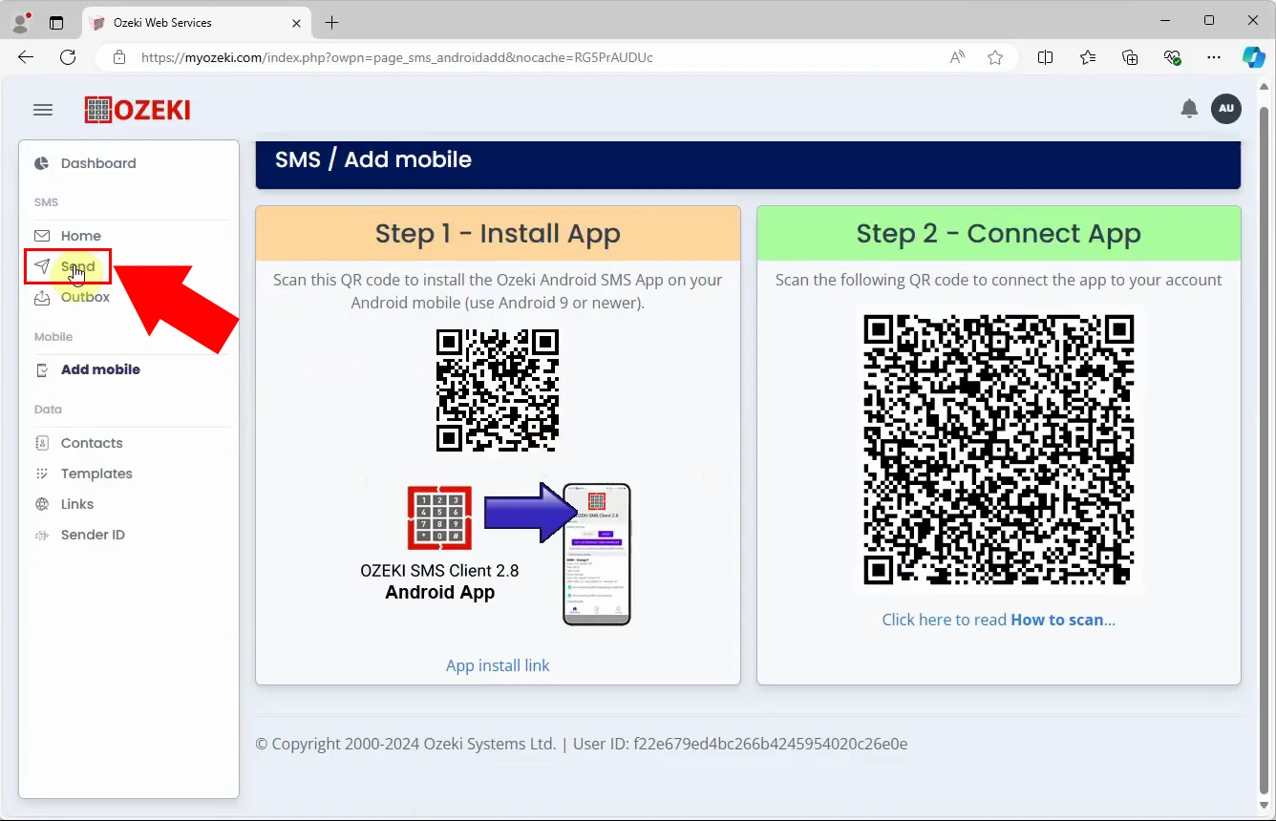1276x821 pixels.
Task: Click the App install link
Action: point(498,665)
